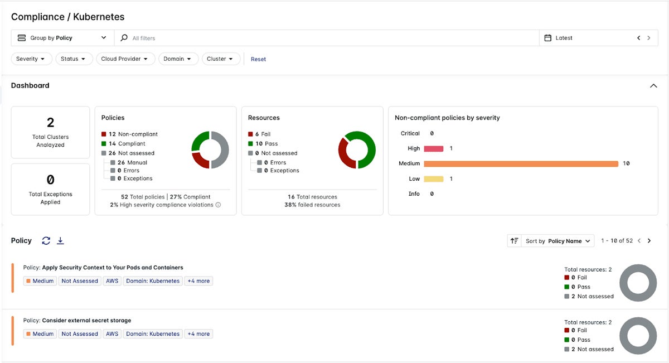Click the previous date arrow next to Latest
Viewport: 669px width, 363px height.
639,38
